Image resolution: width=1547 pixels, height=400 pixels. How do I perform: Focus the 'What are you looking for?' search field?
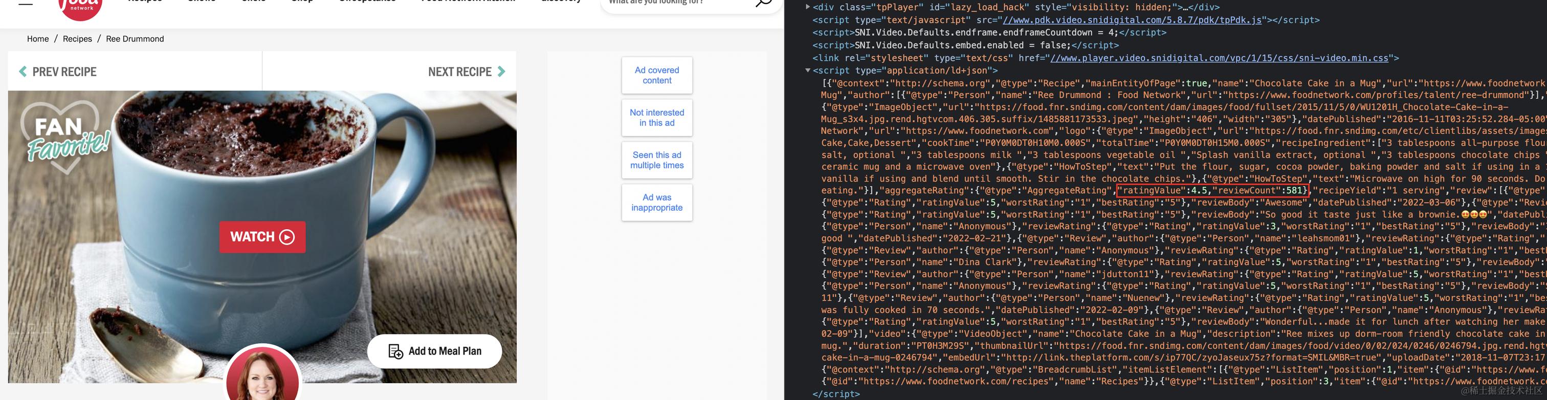click(x=691, y=5)
